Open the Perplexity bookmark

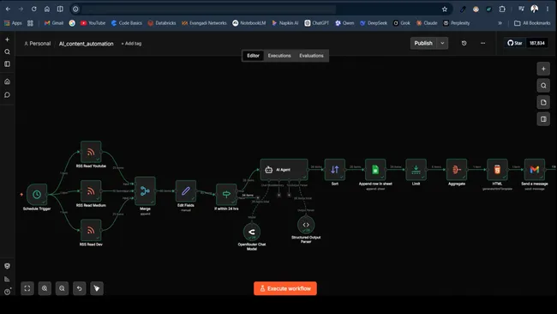[457, 23]
